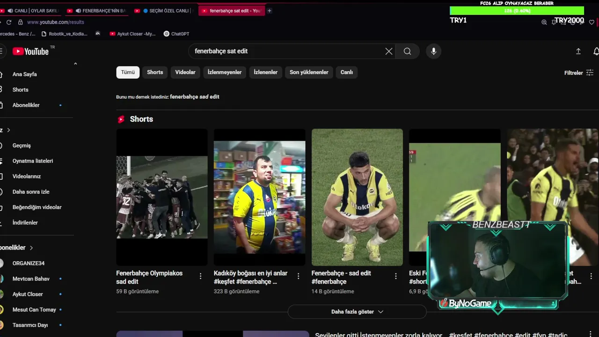Open a new browser tab
The width and height of the screenshot is (599, 337).
click(x=269, y=10)
